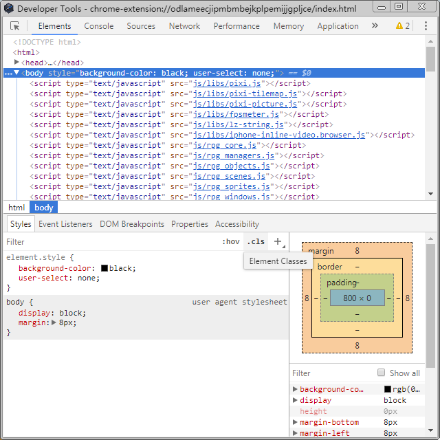Select the Properties sub-tab
The image size is (440, 440).
click(x=190, y=224)
